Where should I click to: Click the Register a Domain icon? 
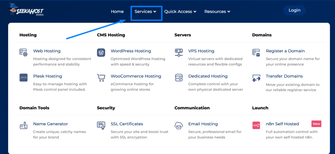coord(256,52)
